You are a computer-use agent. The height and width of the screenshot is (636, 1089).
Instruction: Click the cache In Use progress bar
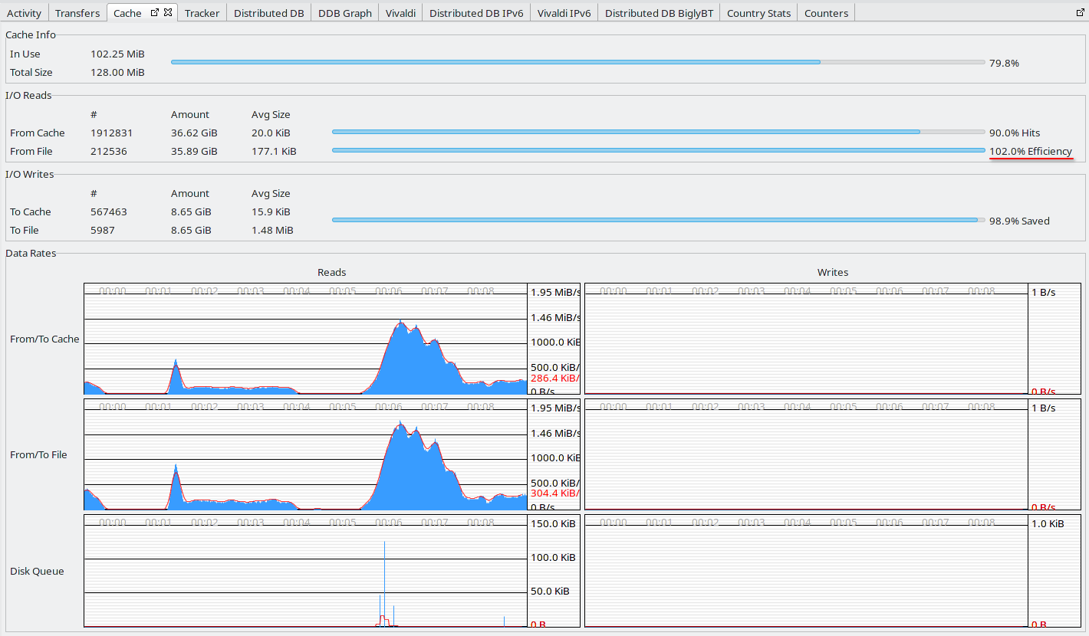577,62
